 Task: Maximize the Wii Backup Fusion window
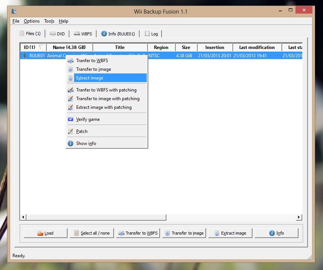pyautogui.click(x=291, y=10)
